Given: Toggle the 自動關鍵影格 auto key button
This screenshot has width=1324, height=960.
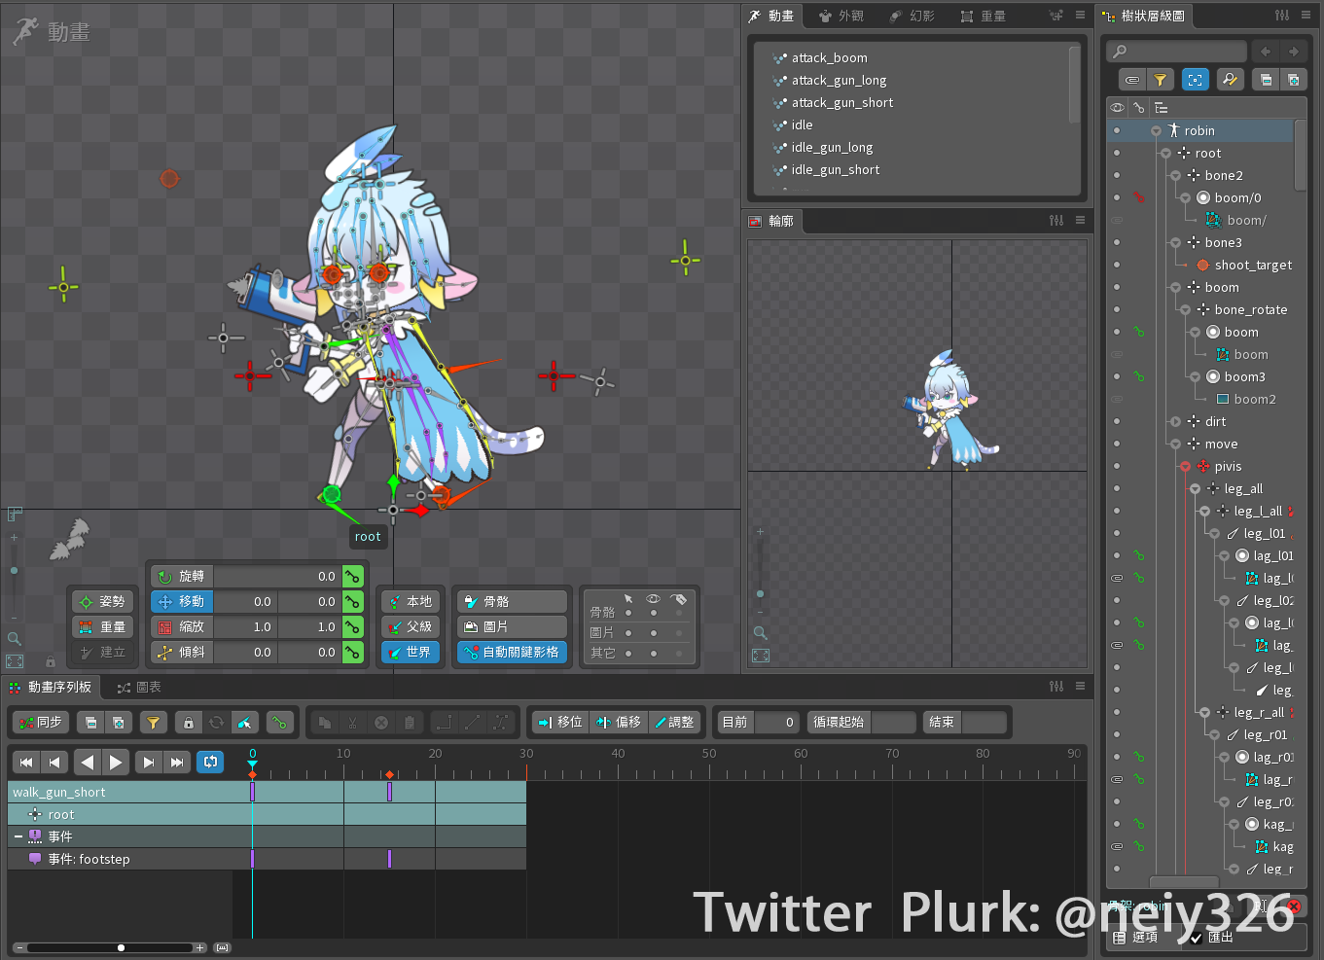Looking at the screenshot, I should pyautogui.click(x=512, y=653).
